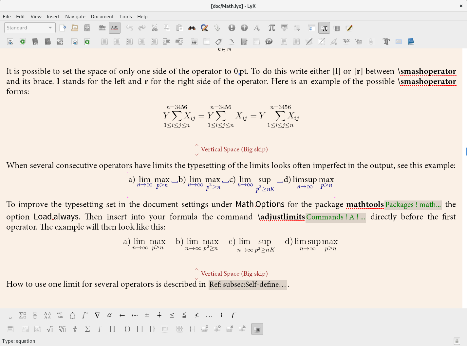Open the Tools menu
Screen dimensions: 467x346
pos(125,17)
